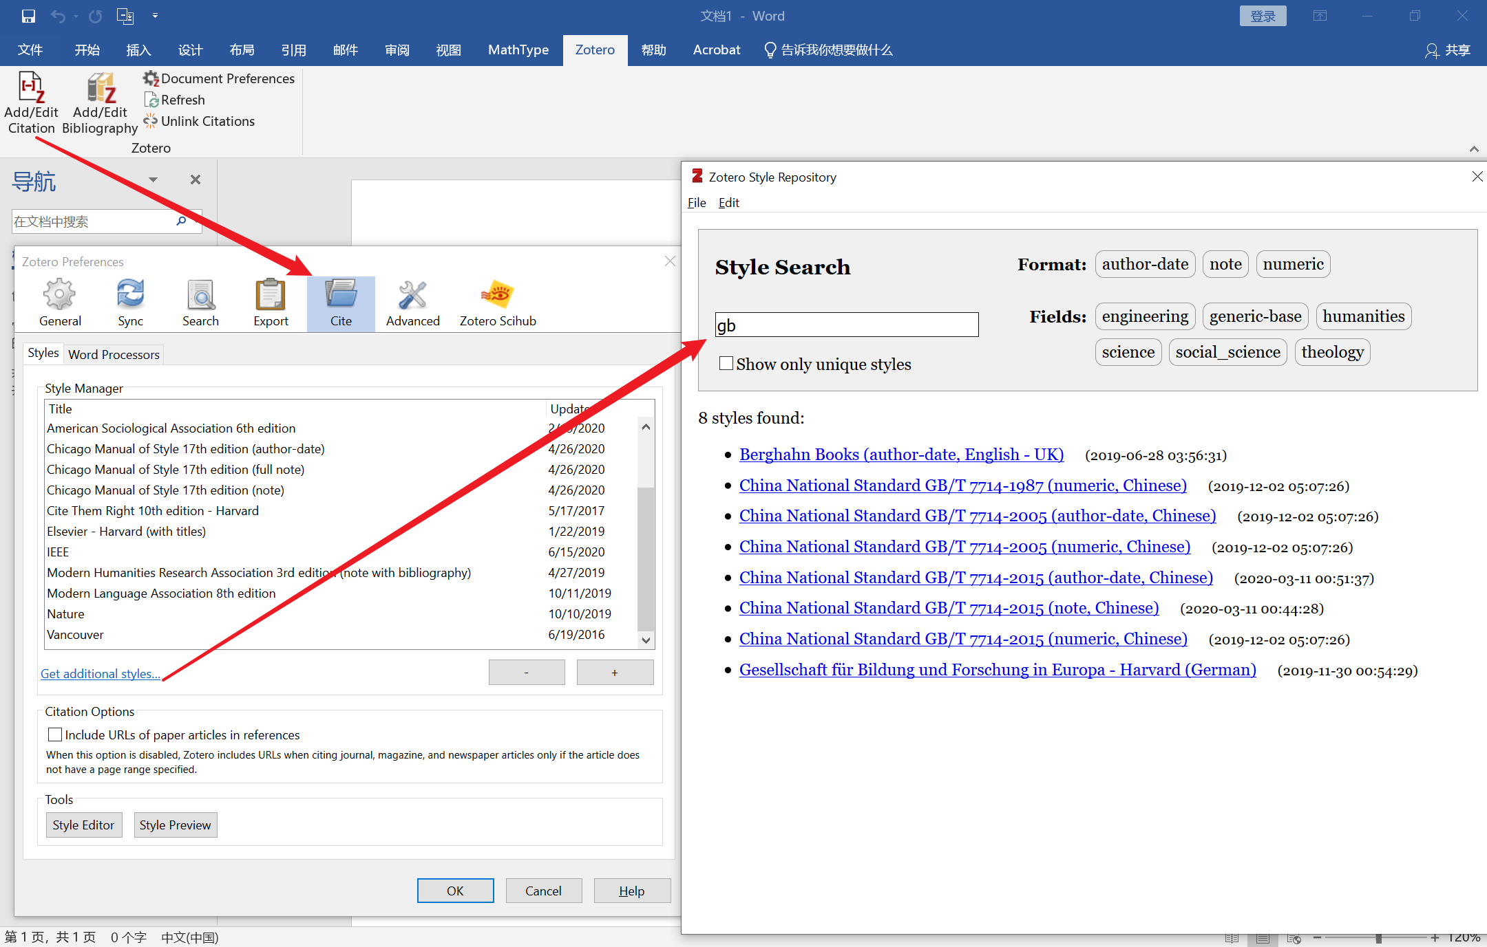Check Show only unique styles
The width and height of the screenshot is (1487, 947).
click(x=726, y=363)
